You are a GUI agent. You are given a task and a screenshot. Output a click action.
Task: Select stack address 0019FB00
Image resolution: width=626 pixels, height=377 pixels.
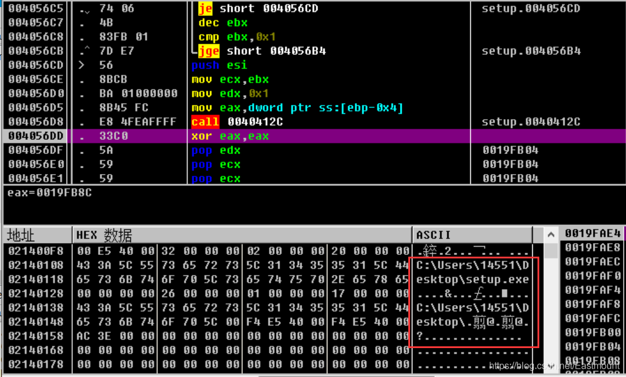592,333
